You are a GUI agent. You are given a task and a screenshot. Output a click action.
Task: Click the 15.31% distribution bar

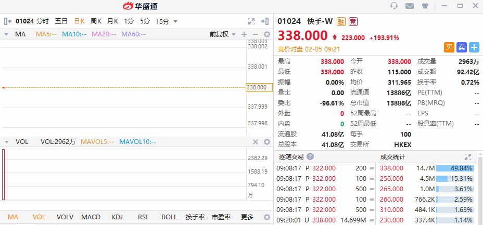pyautogui.click(x=454, y=179)
